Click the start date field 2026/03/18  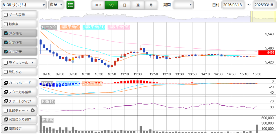click(x=233, y=5)
